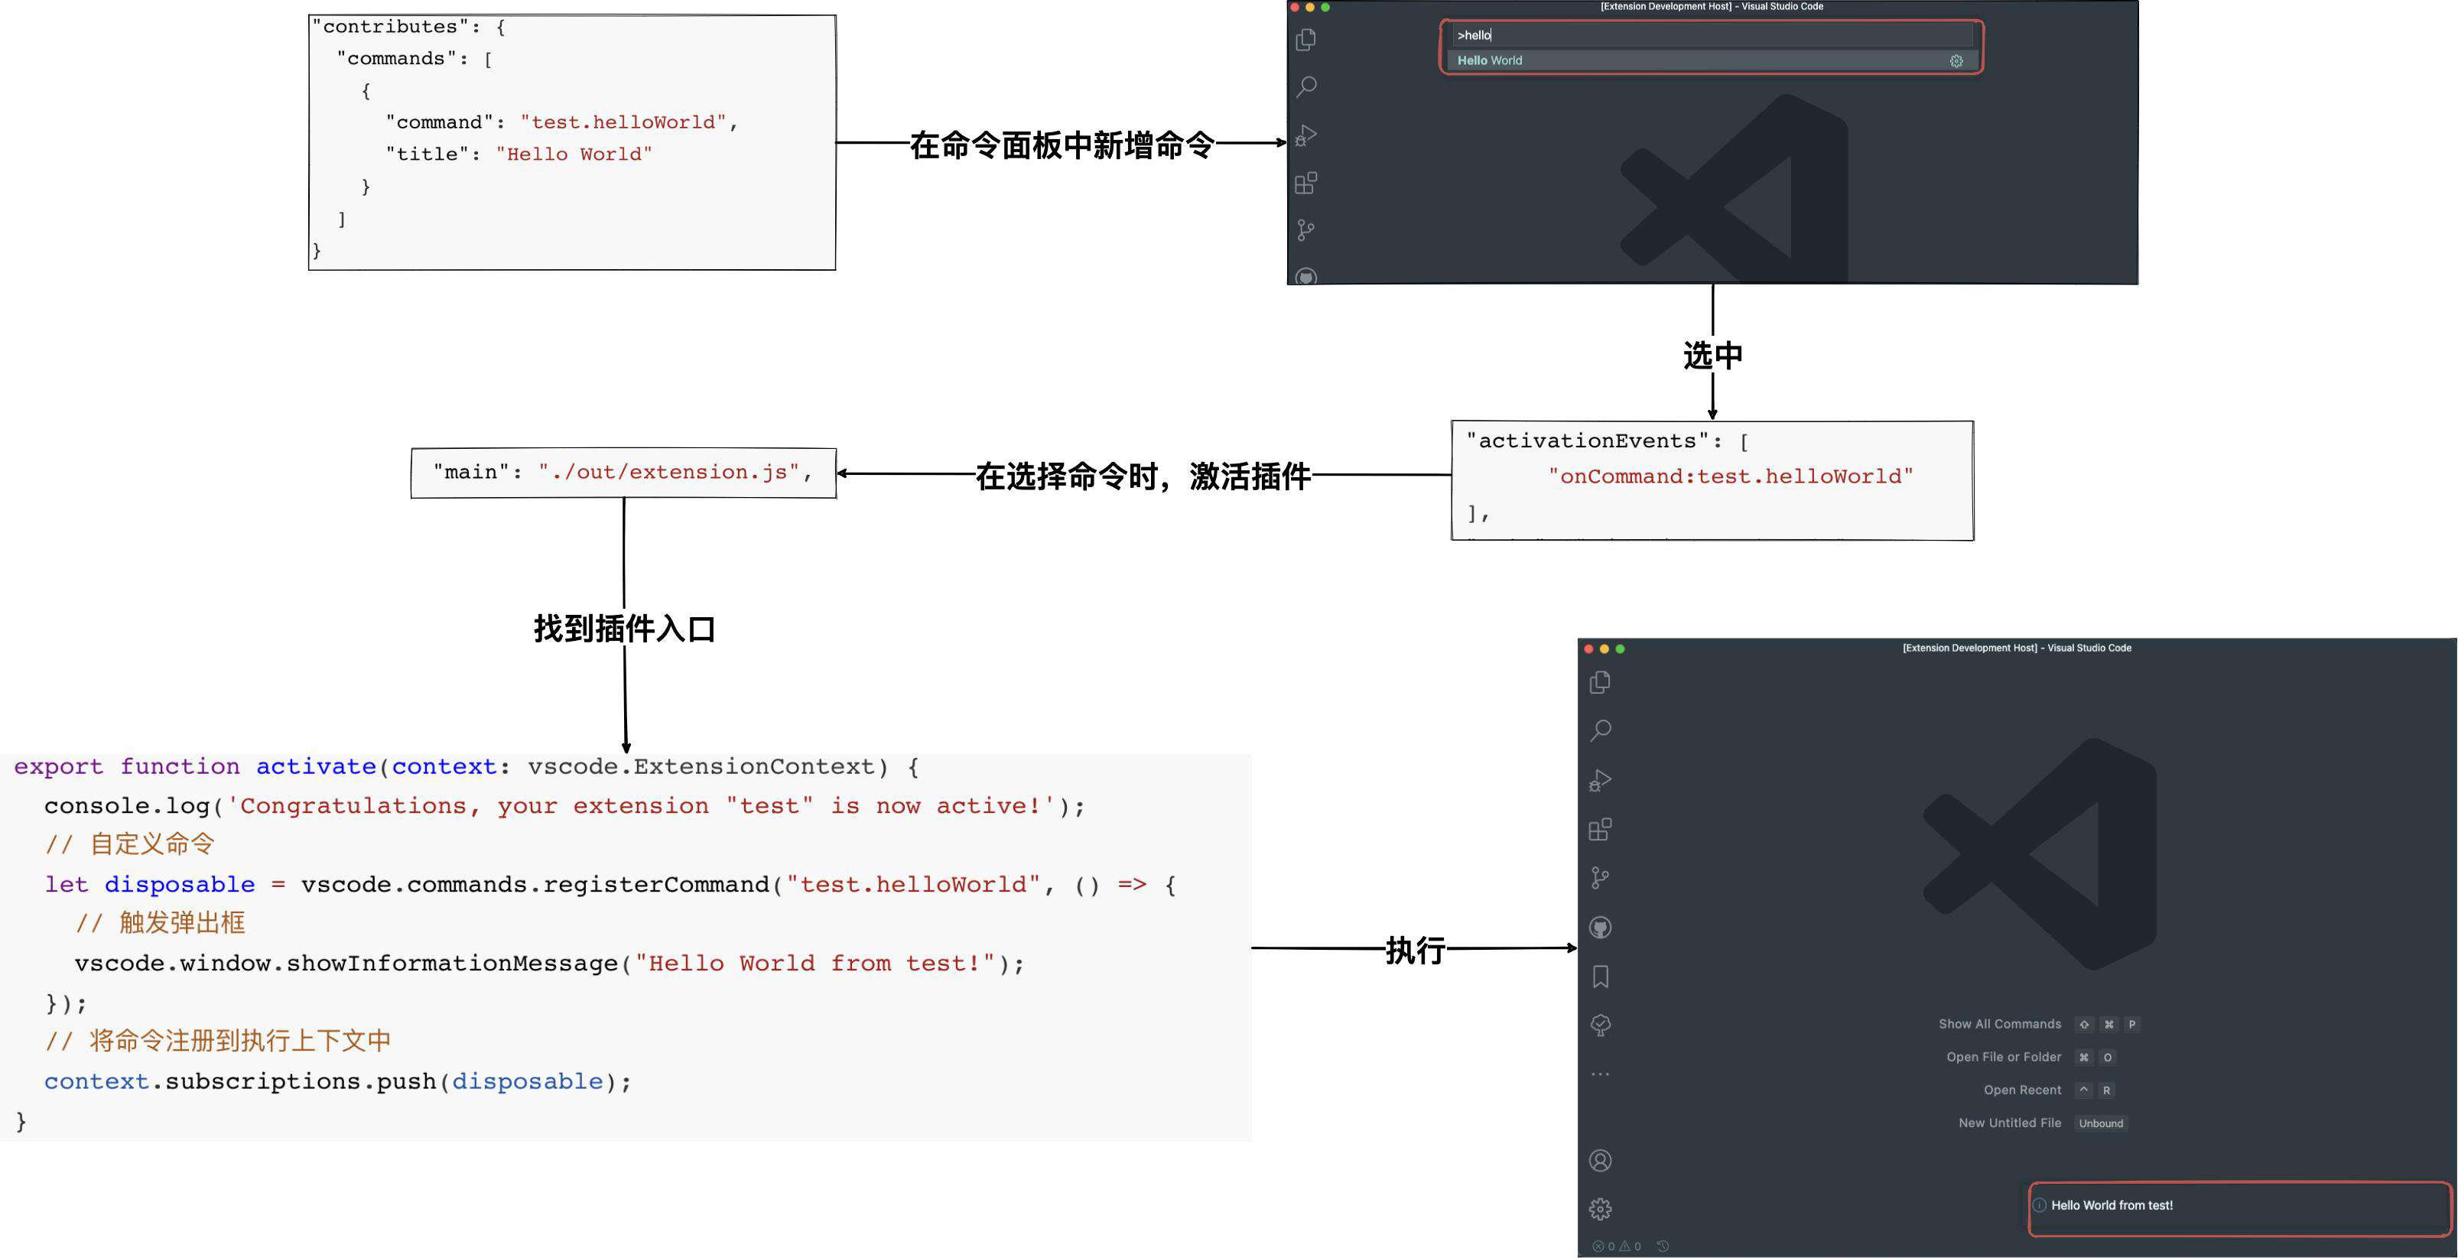
Task: Click the Open Recent label
Action: point(2022,1090)
